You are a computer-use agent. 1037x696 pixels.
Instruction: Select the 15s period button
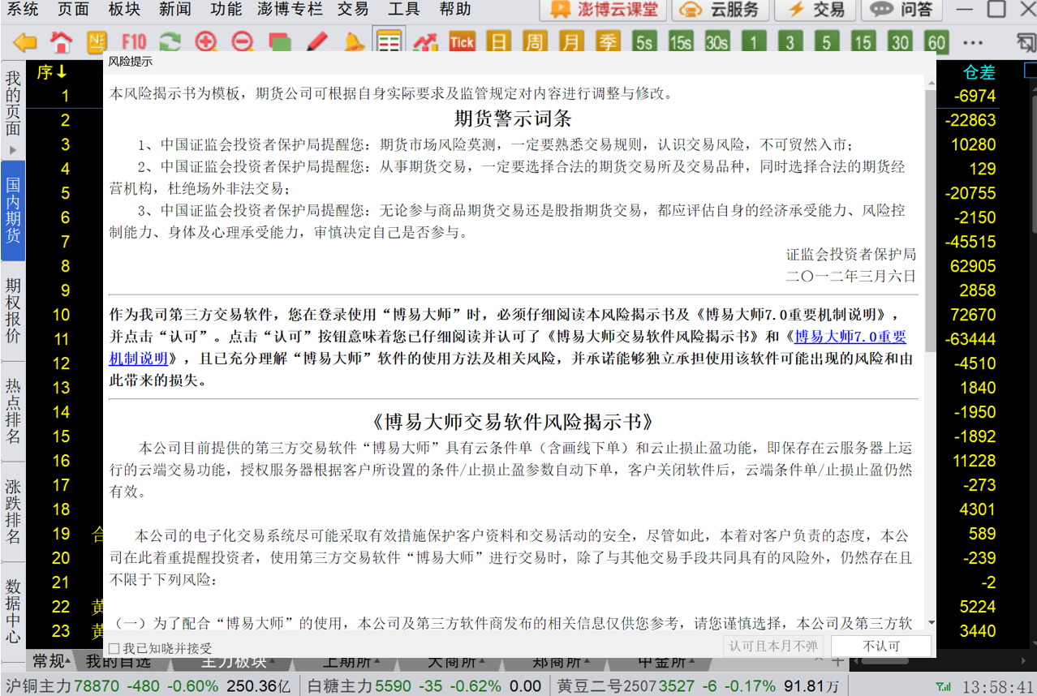click(x=680, y=42)
